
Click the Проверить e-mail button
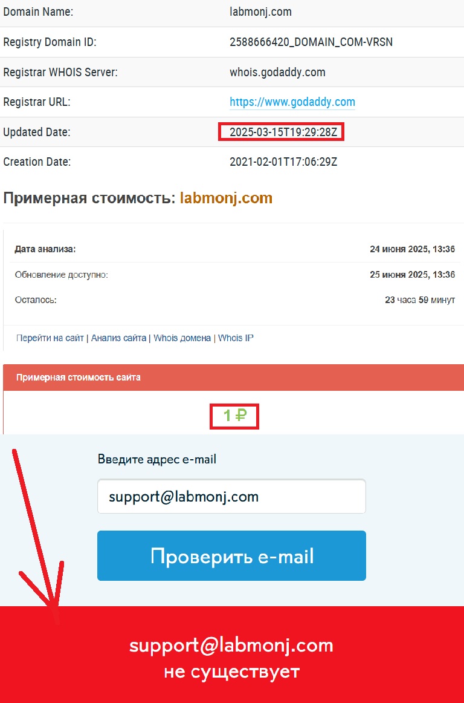231,556
